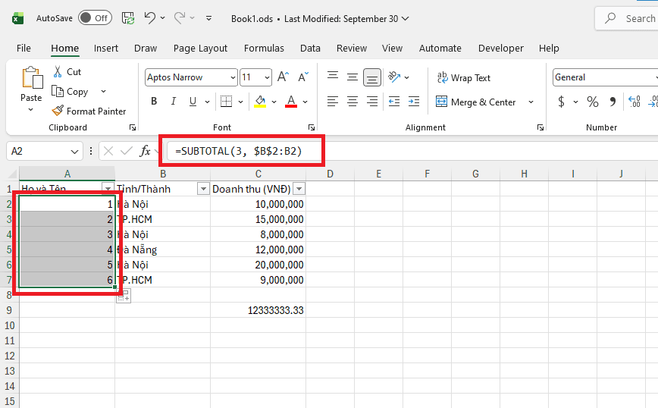Screen dimensions: 658x408
Task: Align text right
Action: pyautogui.click(x=371, y=101)
